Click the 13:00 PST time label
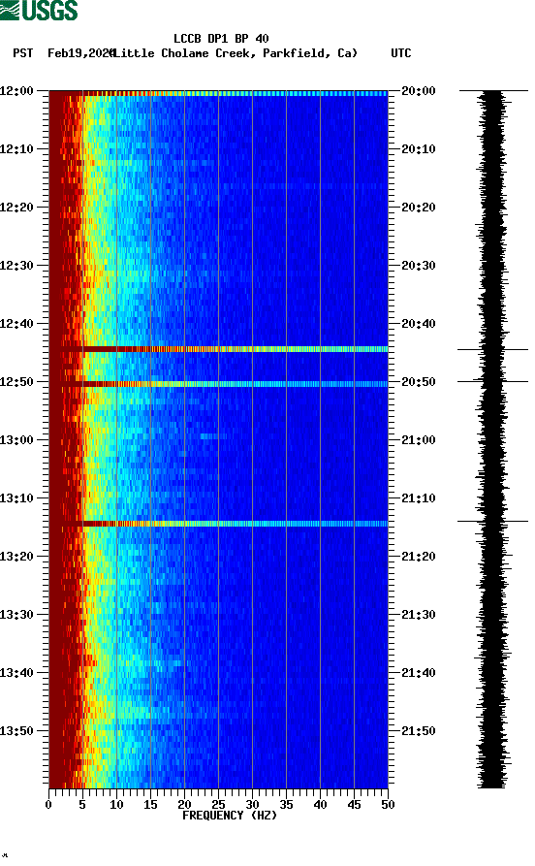The height and width of the screenshot is (866, 535). pyautogui.click(x=16, y=439)
